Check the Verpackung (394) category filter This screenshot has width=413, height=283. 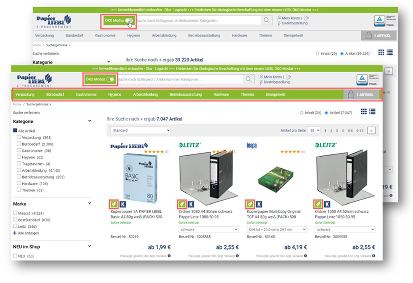(19, 137)
